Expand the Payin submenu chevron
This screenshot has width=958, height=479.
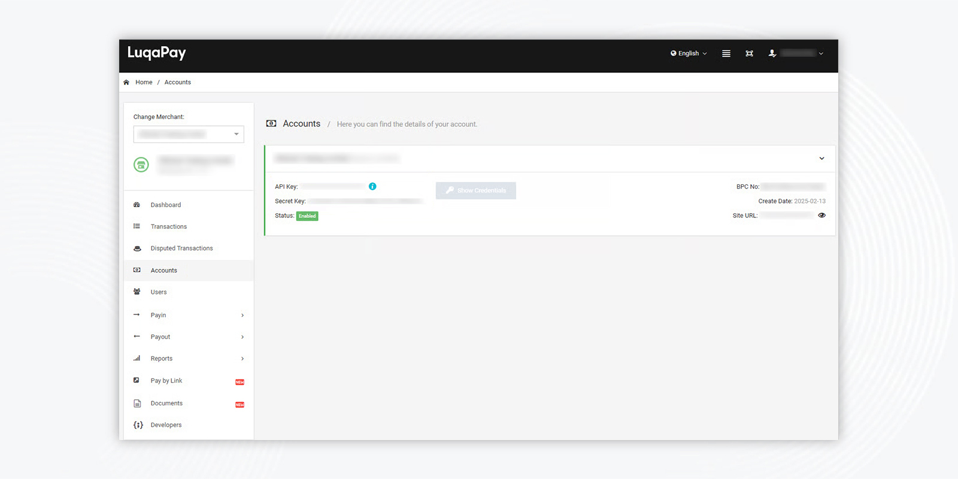[242, 316]
